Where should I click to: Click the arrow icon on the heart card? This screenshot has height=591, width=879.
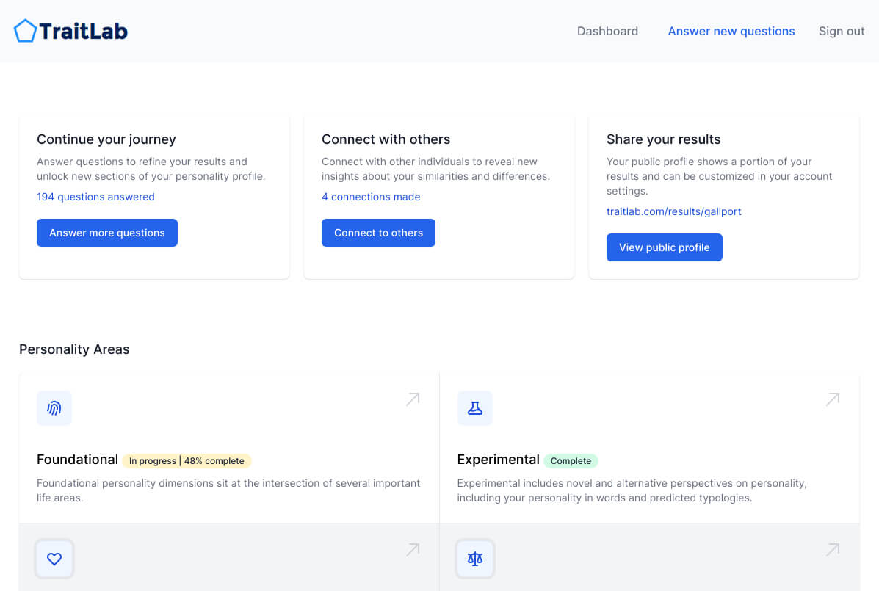(412, 549)
